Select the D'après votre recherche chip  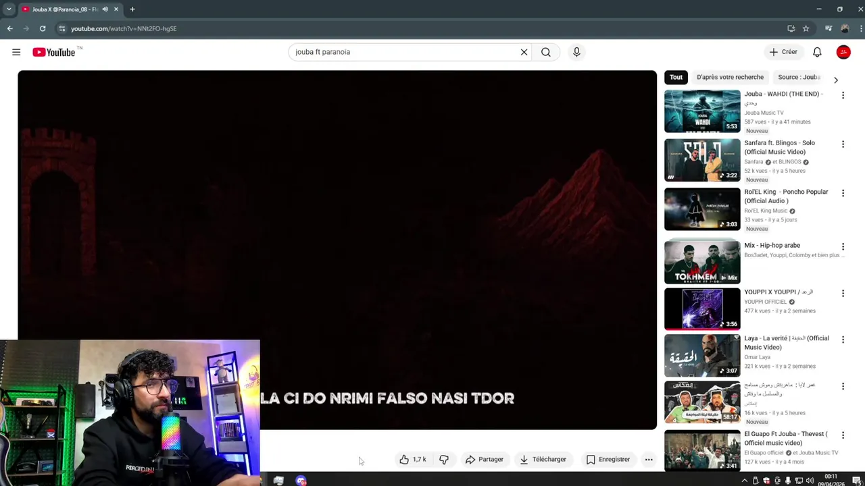point(730,77)
